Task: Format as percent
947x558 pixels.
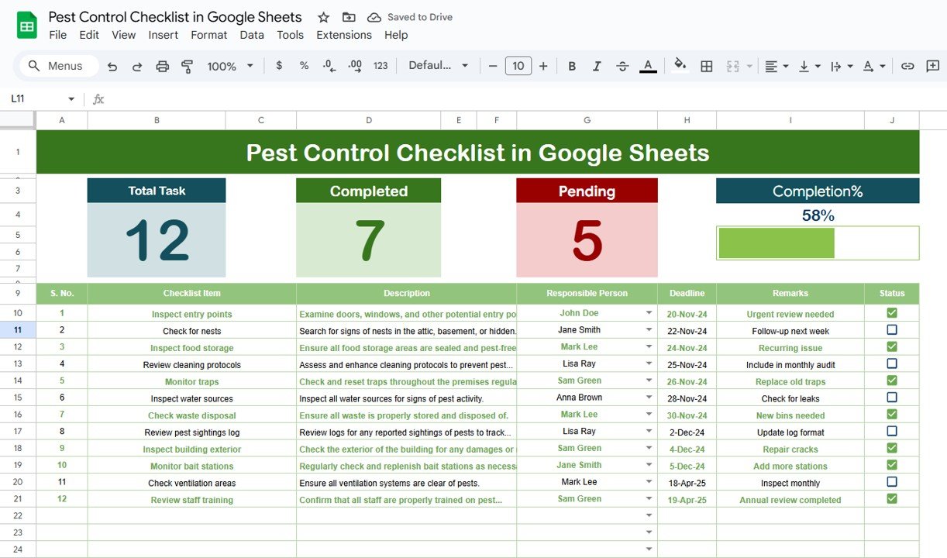Action: click(304, 66)
